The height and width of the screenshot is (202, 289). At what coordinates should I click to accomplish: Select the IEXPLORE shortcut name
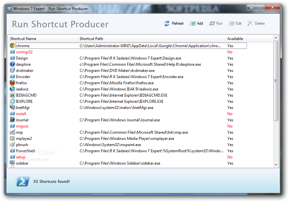[24, 101]
